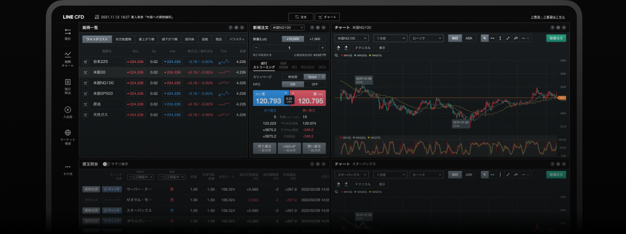
Task: Select trend line tool in 米国NQ100 chart
Action: [x=508, y=38]
